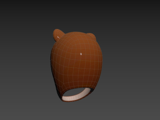Pick the right ear of the hat model

click(x=92, y=36)
